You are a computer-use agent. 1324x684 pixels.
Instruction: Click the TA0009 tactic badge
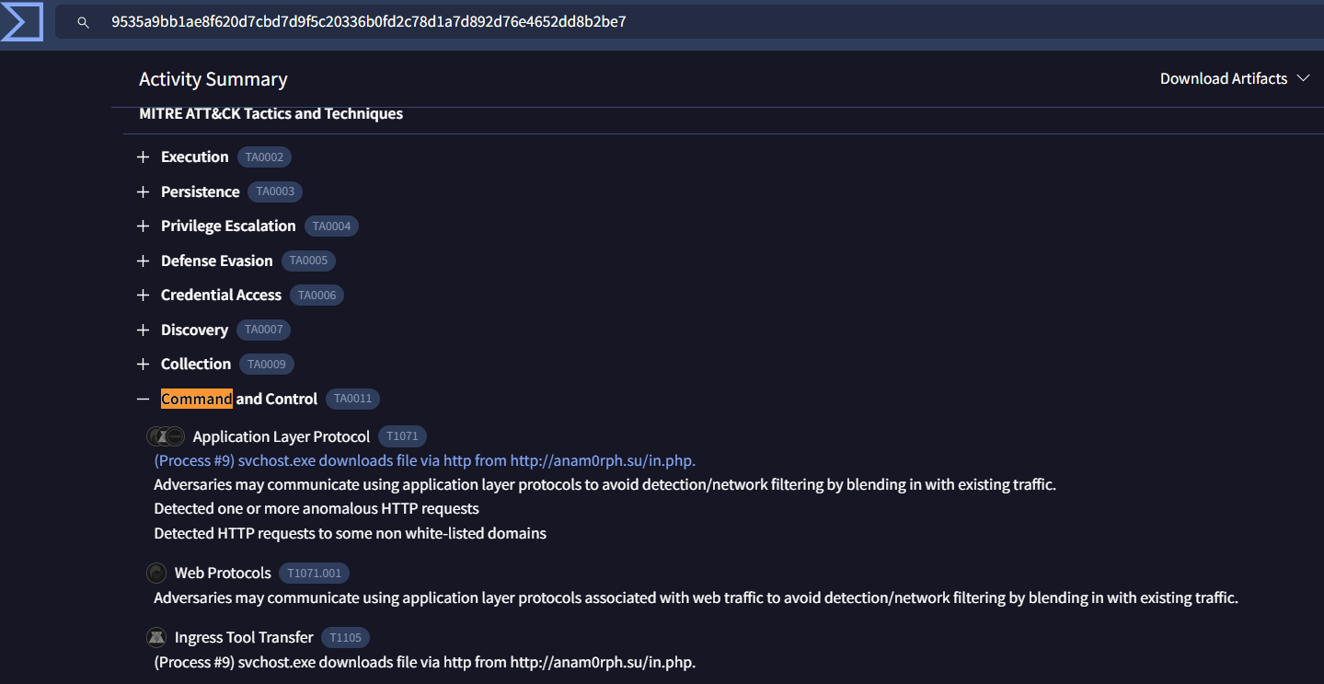(x=267, y=365)
